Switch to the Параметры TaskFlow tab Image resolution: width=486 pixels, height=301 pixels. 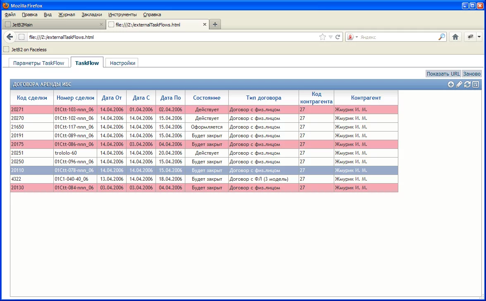[39, 63]
